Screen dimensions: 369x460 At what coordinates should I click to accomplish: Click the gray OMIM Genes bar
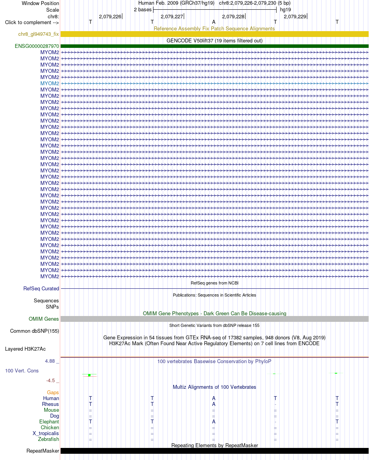pos(214,319)
